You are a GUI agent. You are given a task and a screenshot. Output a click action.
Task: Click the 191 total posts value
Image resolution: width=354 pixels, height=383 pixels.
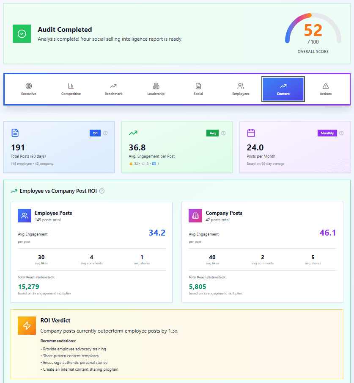[18, 147]
